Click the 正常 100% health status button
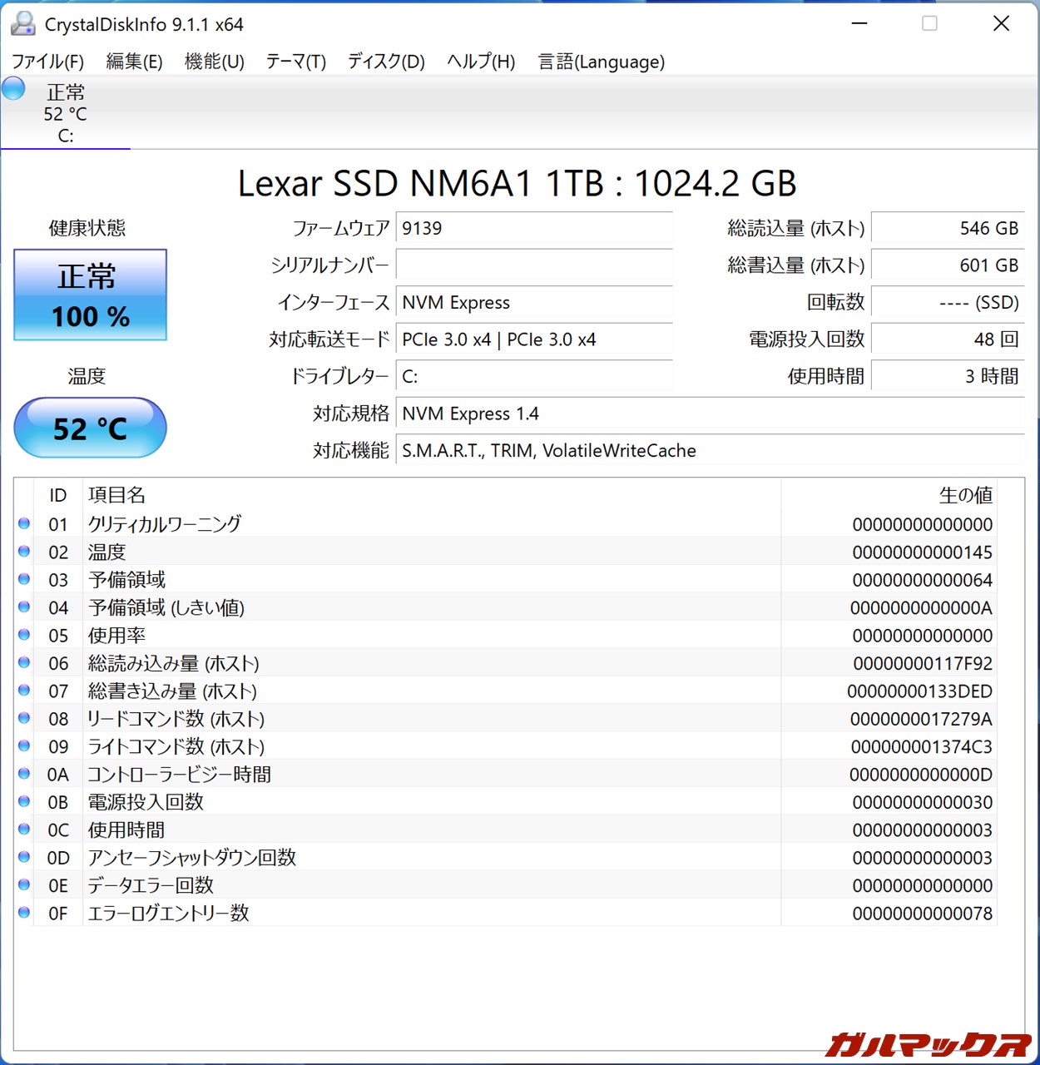The height and width of the screenshot is (1065, 1040). (90, 295)
